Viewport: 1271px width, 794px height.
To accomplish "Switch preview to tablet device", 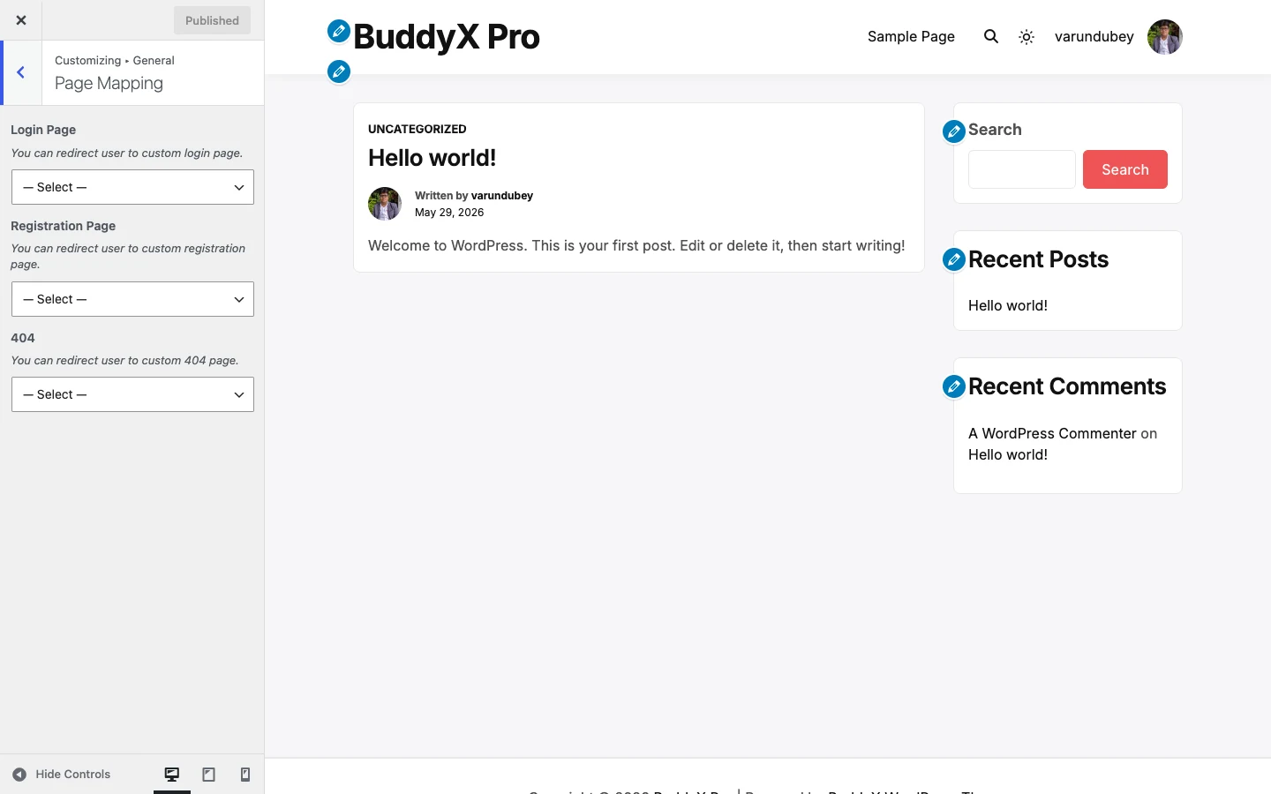I will click(x=209, y=775).
